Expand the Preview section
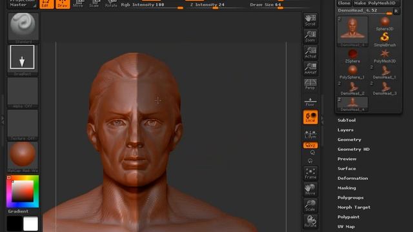 347,159
